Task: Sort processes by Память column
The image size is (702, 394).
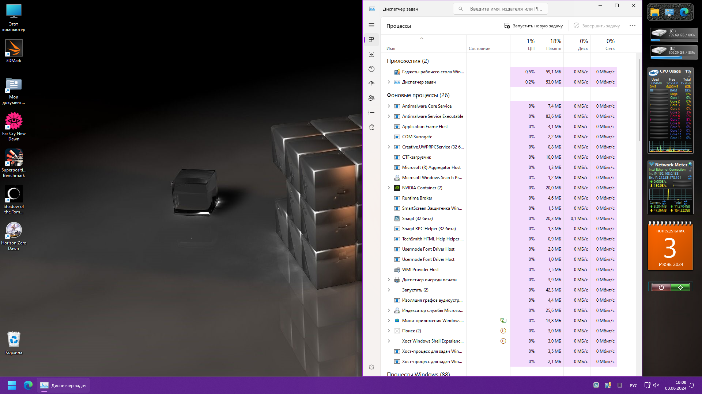Action: point(553,45)
